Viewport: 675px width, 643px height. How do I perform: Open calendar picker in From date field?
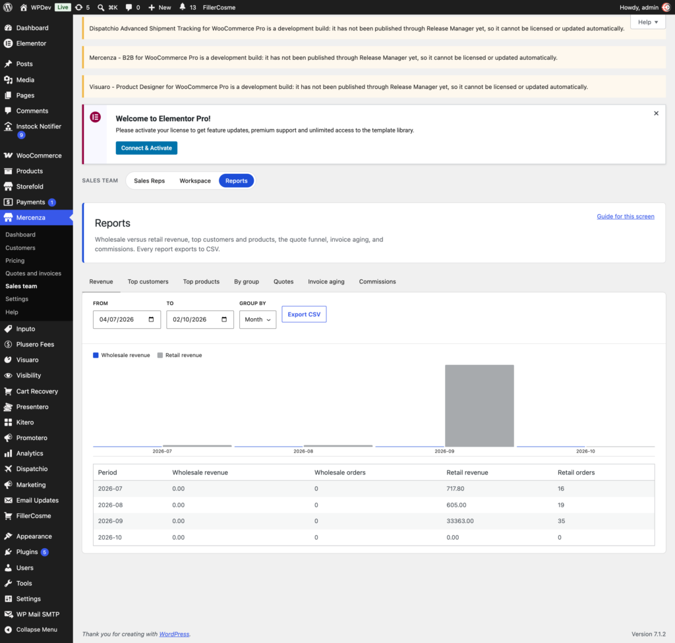pyautogui.click(x=151, y=320)
